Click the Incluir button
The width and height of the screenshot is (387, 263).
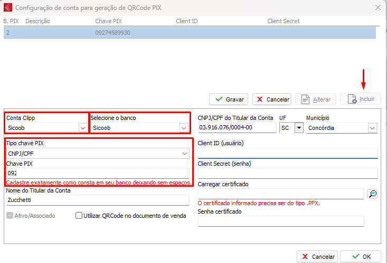pos(361,99)
